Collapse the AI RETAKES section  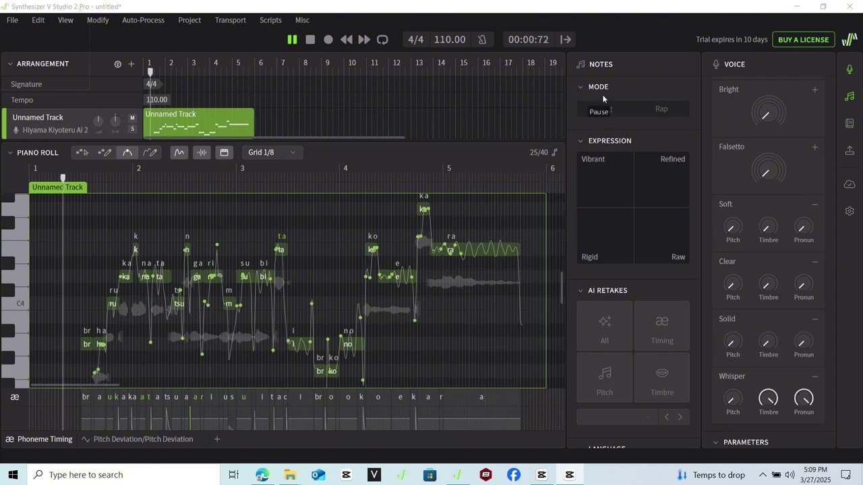coord(581,290)
